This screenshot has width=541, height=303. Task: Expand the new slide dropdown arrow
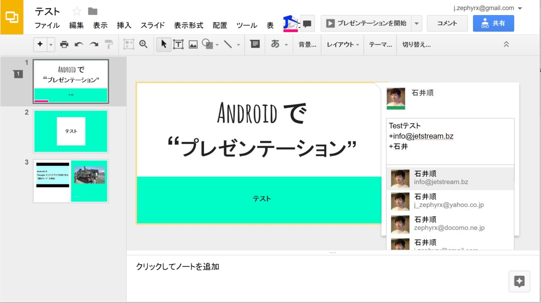click(51, 44)
